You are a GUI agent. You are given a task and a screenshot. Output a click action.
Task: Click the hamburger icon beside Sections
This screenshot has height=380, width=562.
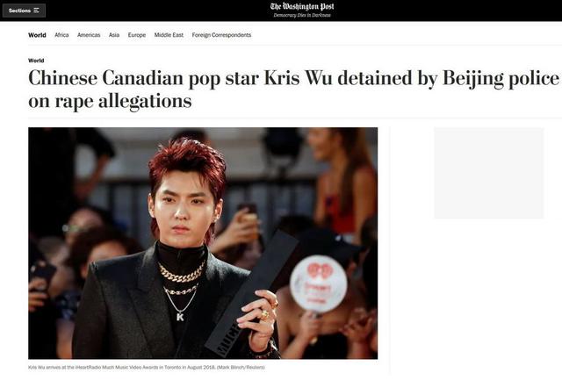(x=36, y=11)
